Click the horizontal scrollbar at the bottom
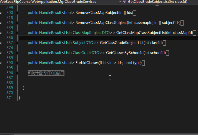The width and height of the screenshot is (198, 135). [x=106, y=134]
